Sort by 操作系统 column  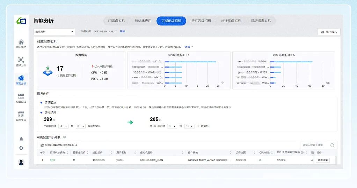click(230, 152)
